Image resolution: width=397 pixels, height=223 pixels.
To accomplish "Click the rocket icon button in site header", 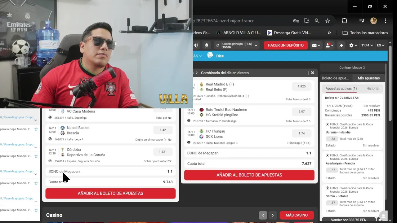I will coord(207,45).
